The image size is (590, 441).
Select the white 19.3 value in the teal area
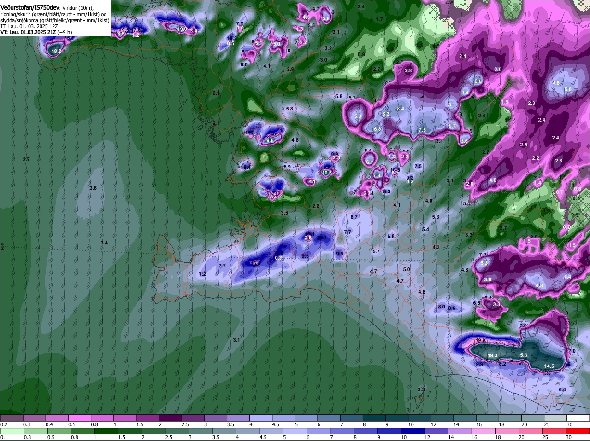pos(492,355)
